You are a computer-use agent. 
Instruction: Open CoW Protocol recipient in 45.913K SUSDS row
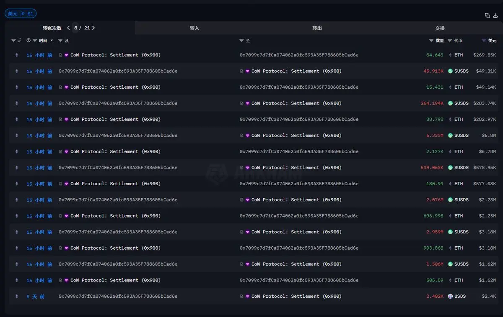click(296, 71)
